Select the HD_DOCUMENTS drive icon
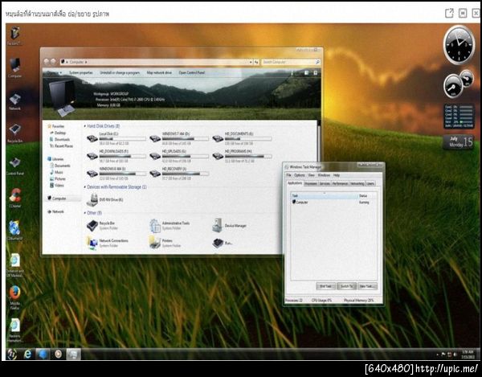This screenshot has height=377, width=482. 218,138
